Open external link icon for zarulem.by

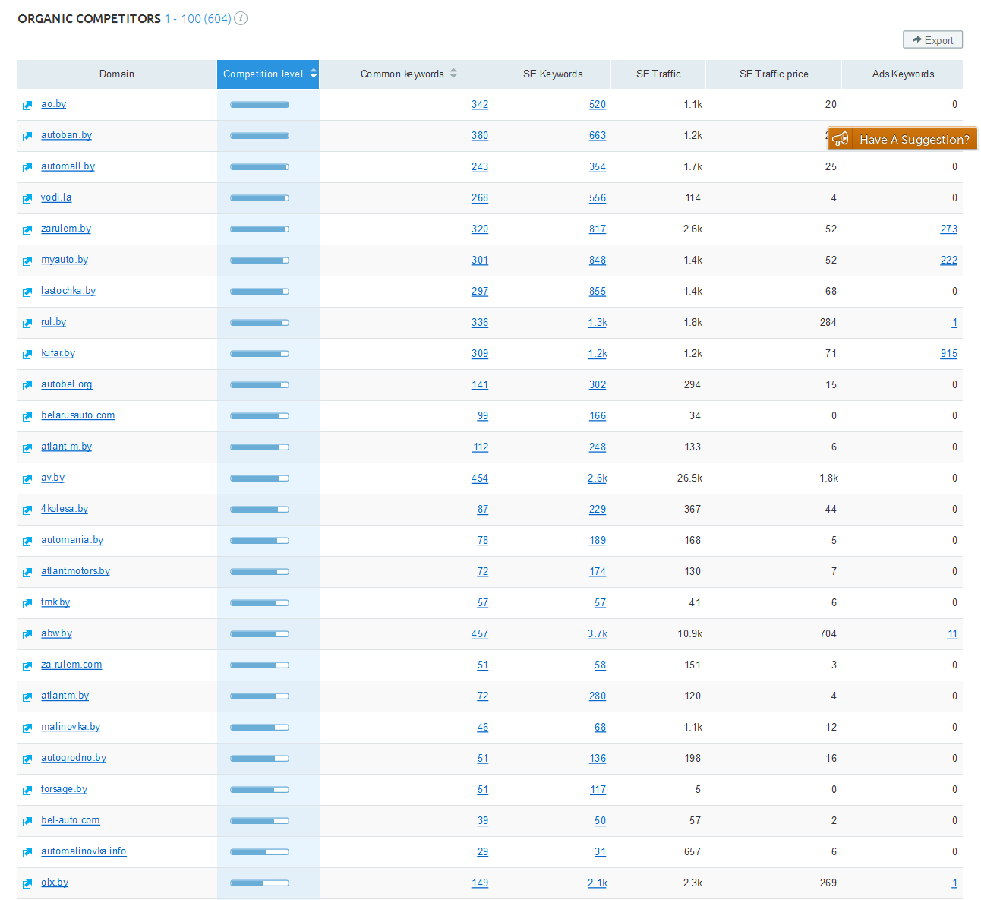click(27, 230)
